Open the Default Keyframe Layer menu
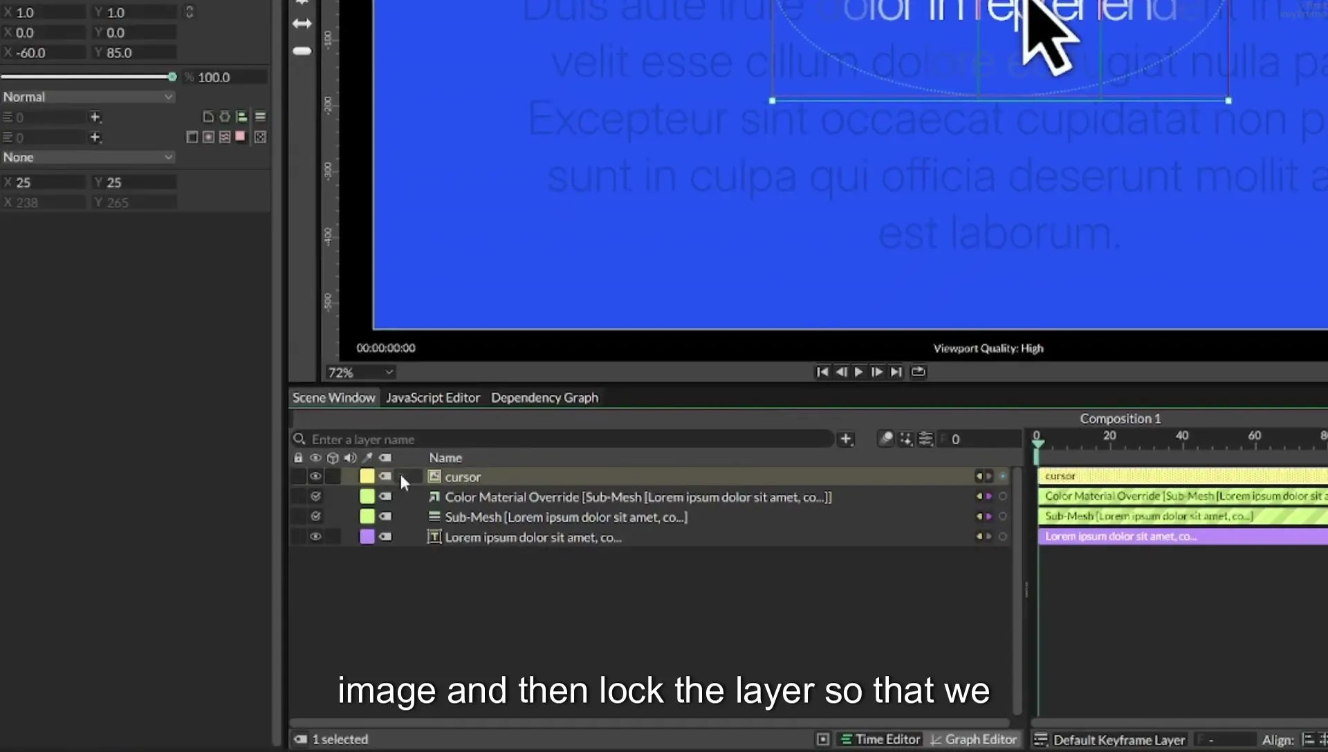 (1111, 740)
